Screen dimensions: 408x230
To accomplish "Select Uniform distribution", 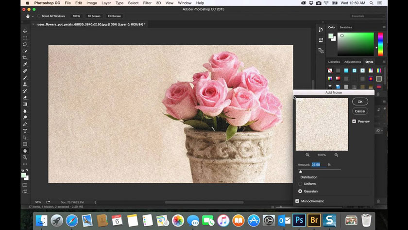I will (x=300, y=184).
